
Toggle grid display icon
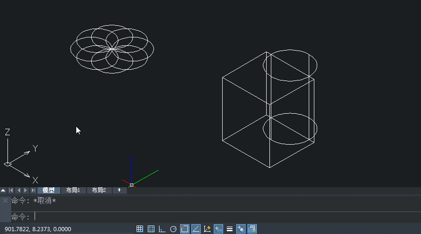click(151, 229)
